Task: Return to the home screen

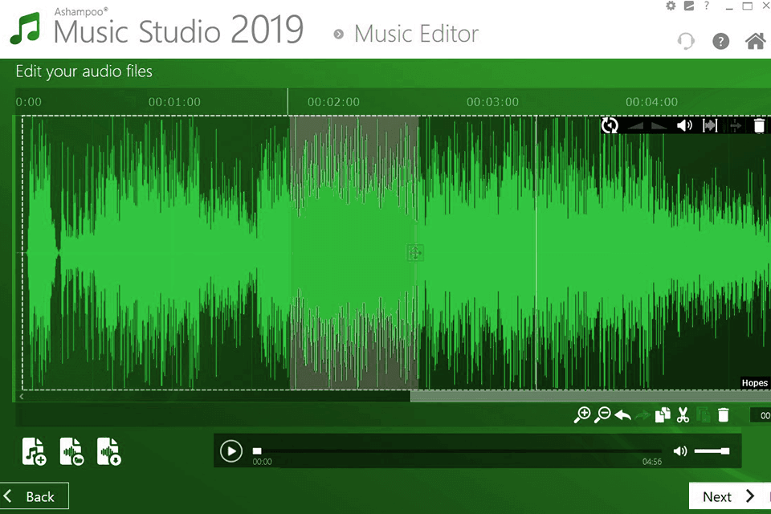Action: (x=755, y=41)
